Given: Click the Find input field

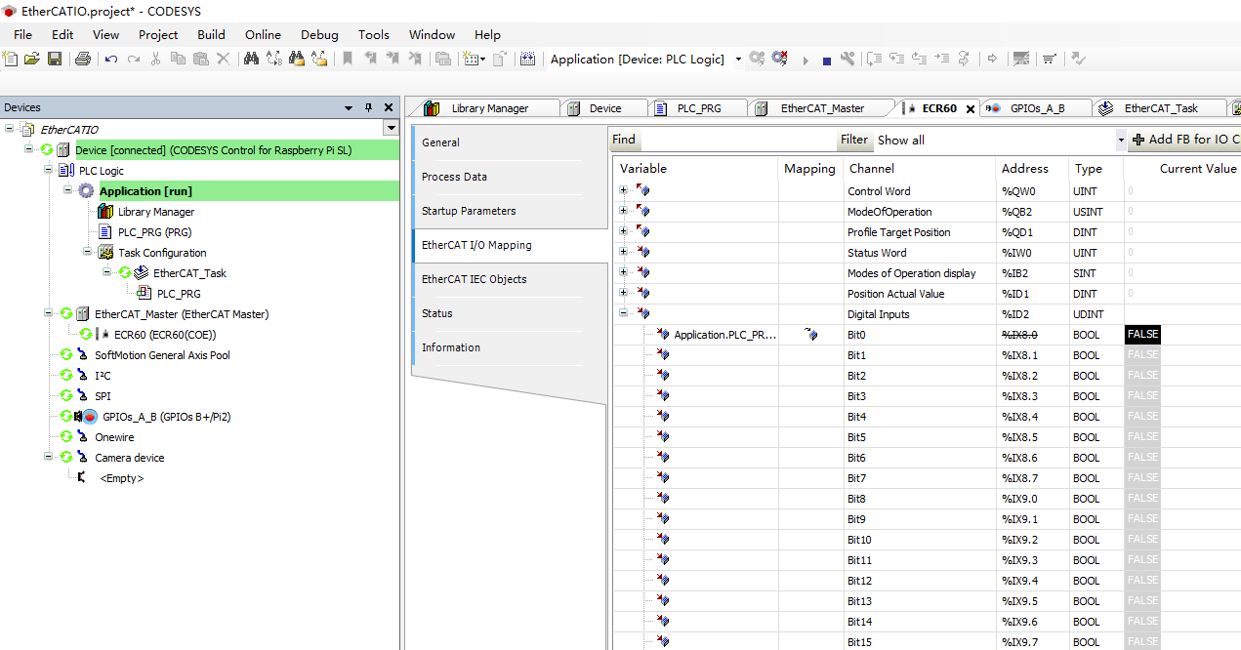Looking at the screenshot, I should tap(737, 140).
